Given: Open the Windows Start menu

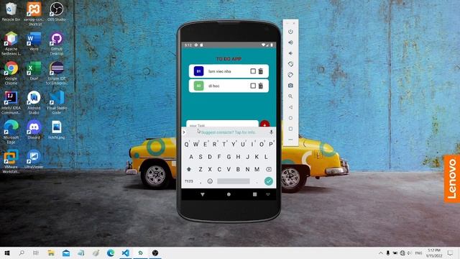Looking at the screenshot, I should (x=7, y=253).
